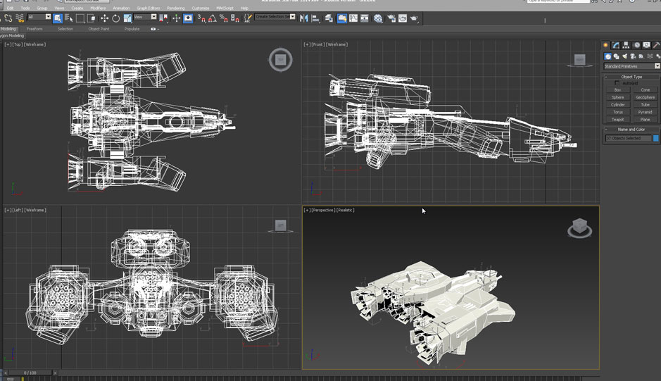Select the Lights create category
The width and height of the screenshot is (661, 381).
tap(624, 56)
